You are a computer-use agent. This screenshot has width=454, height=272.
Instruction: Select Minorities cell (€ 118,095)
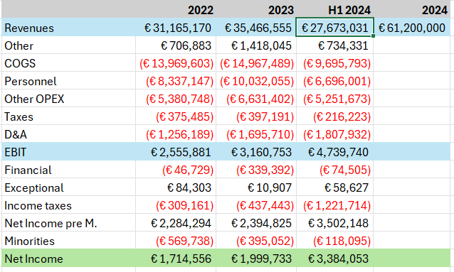[x=334, y=241]
